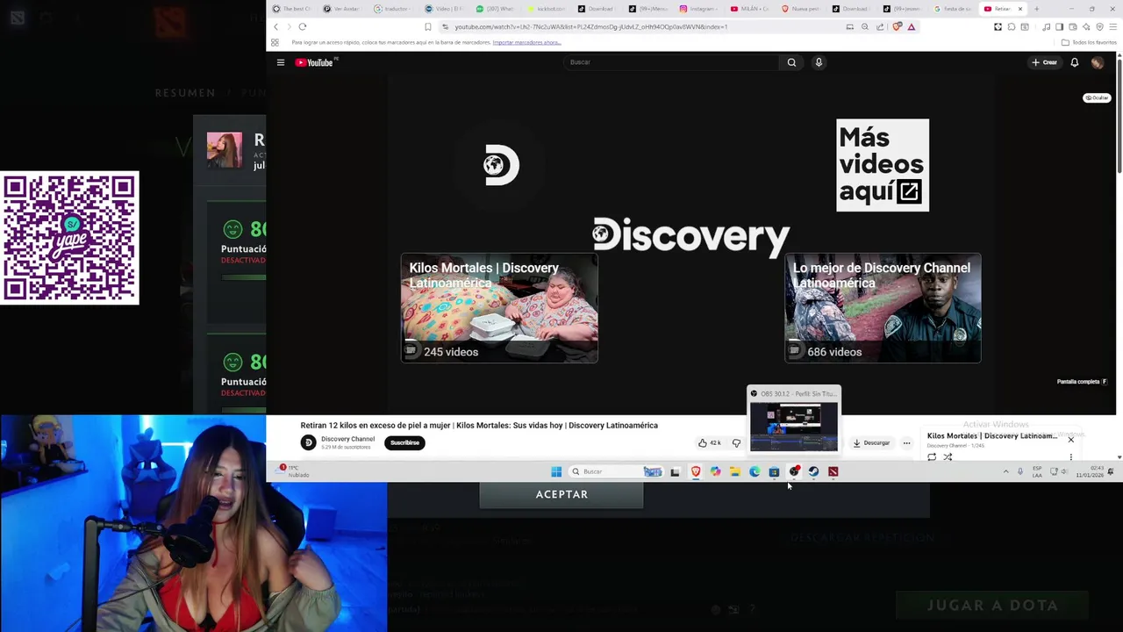1123x632 pixels.
Task: Select the RESUMEN tab in Dota
Action: (185, 92)
